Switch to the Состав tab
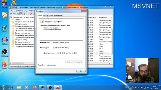 [46, 15]
